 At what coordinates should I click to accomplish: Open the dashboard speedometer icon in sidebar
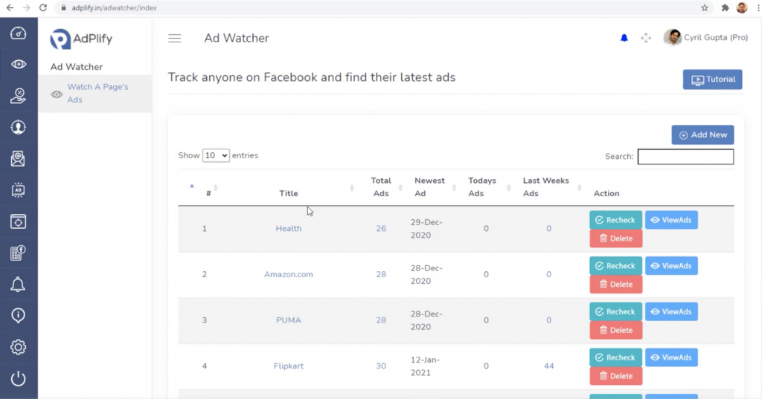click(19, 33)
